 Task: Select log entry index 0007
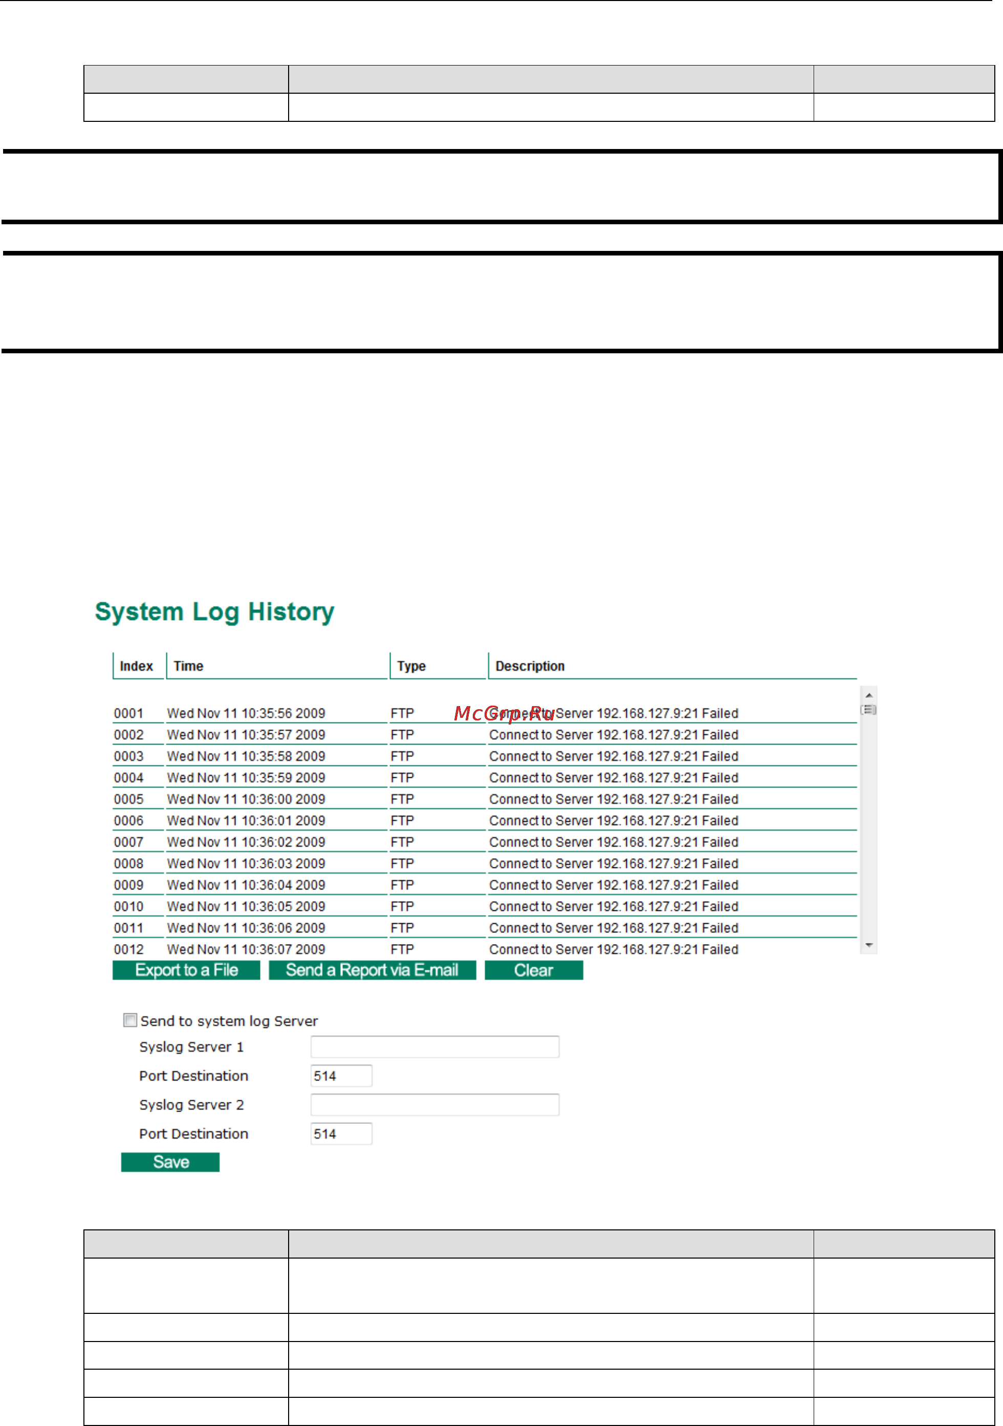point(128,842)
